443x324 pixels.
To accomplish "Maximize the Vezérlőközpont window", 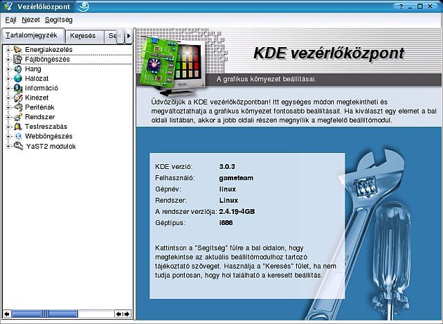I will (x=420, y=6).
